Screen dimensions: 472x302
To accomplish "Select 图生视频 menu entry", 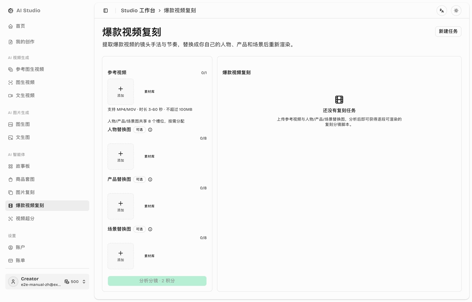I will 47,83.
